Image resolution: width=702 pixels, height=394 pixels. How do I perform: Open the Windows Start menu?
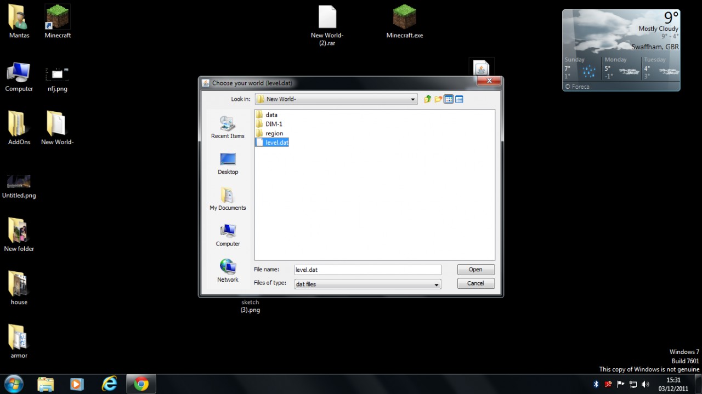tap(13, 384)
